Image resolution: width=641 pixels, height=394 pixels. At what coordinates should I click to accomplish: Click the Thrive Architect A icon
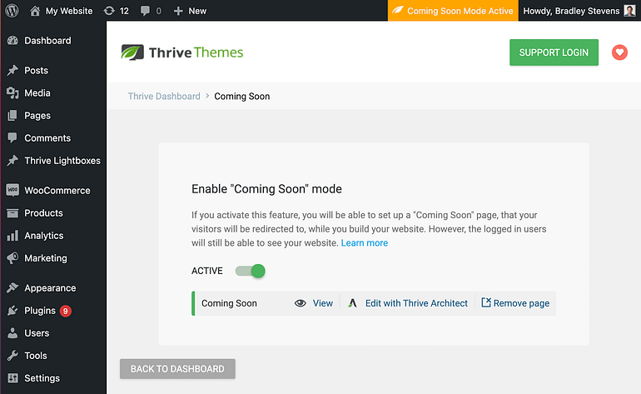click(352, 303)
